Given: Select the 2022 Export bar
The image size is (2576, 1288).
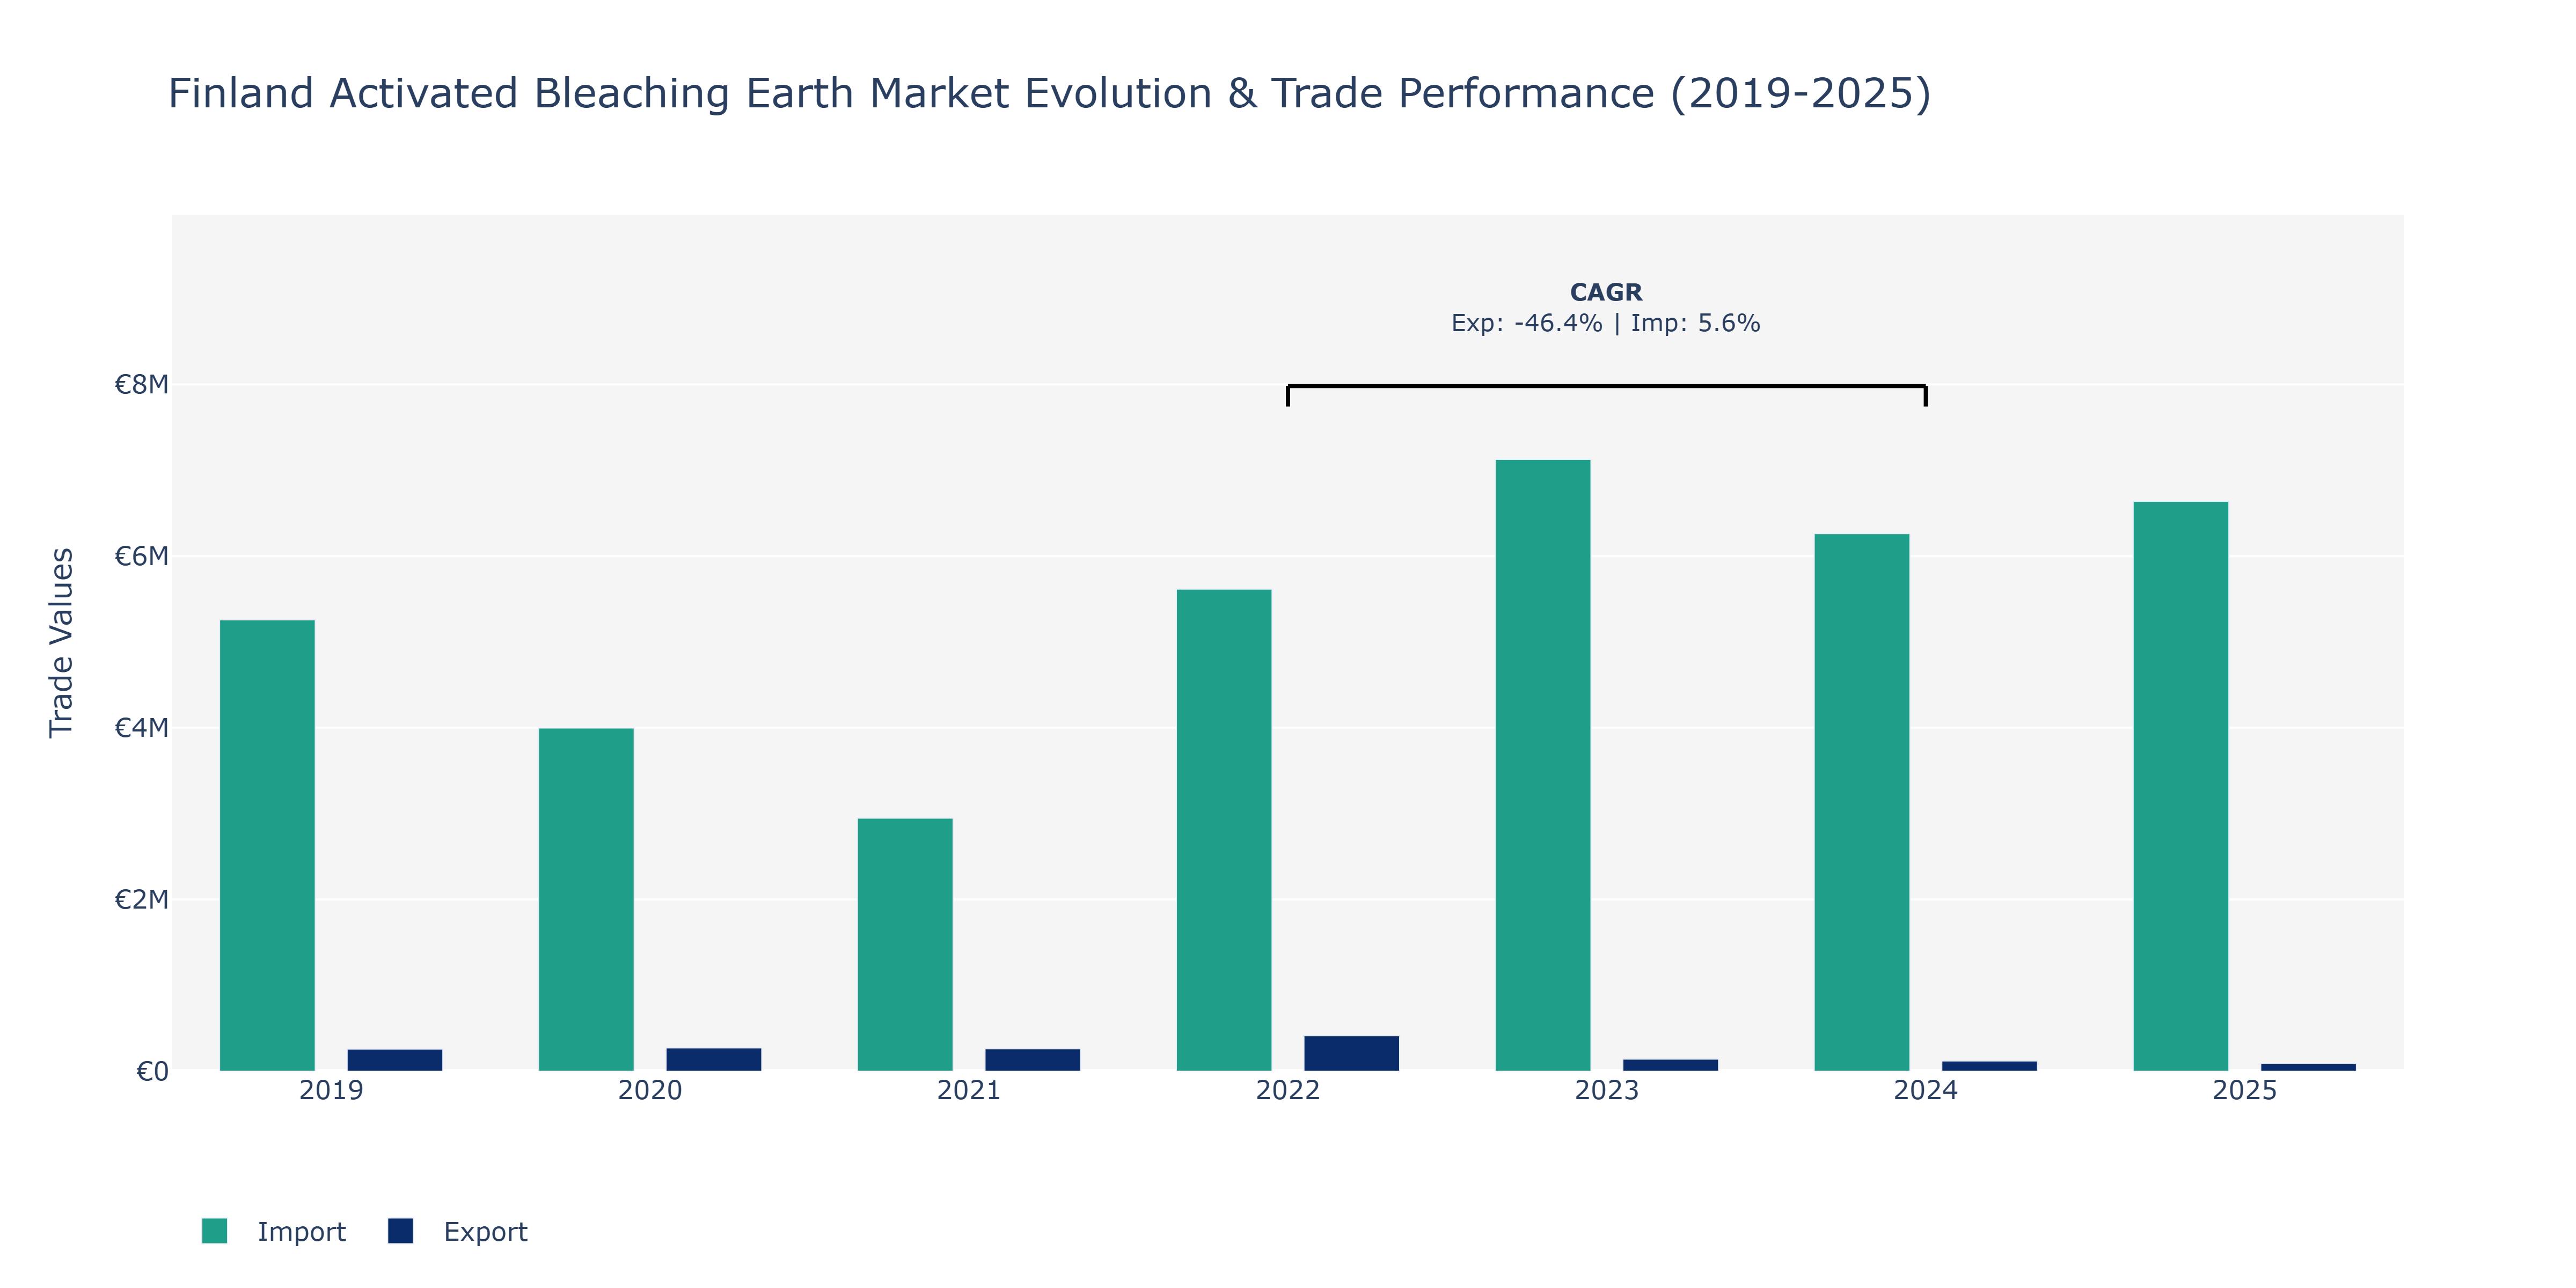Looking at the screenshot, I should (x=1352, y=1053).
